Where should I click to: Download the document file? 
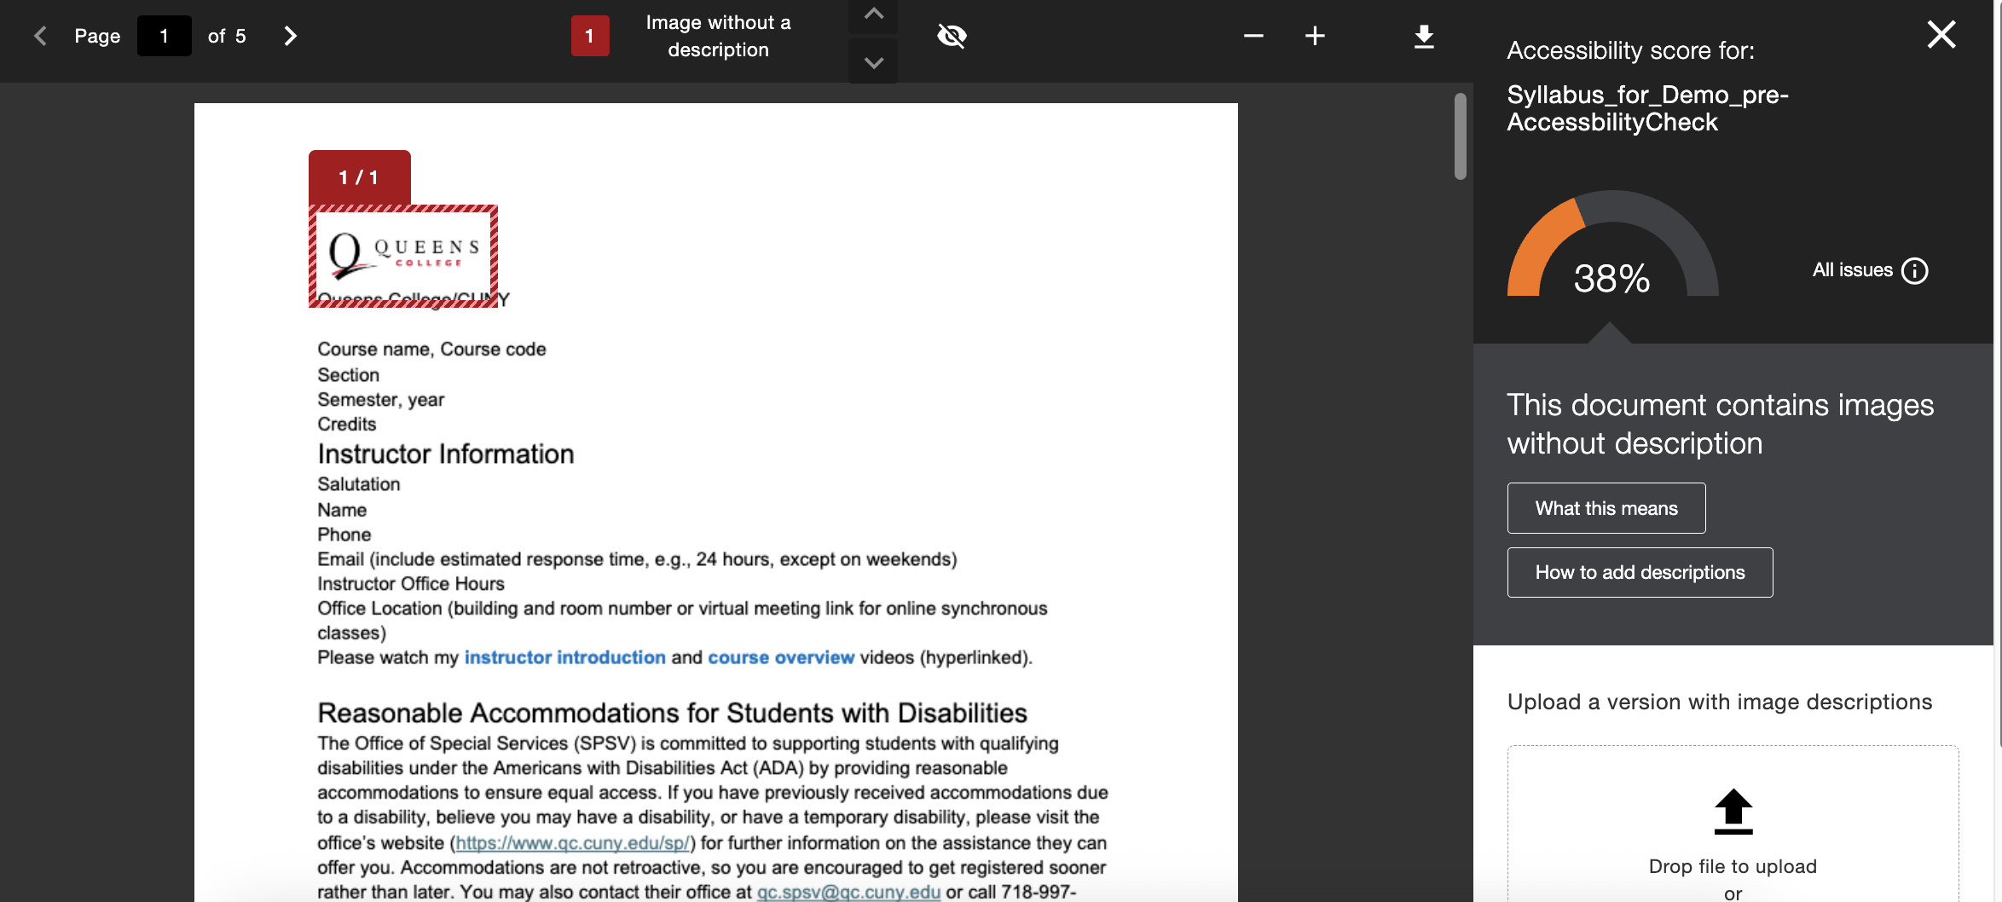tap(1424, 36)
